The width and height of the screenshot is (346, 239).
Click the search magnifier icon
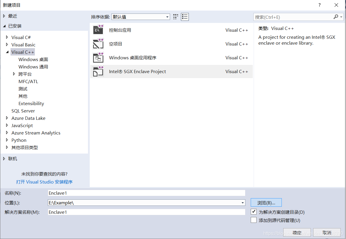336,17
